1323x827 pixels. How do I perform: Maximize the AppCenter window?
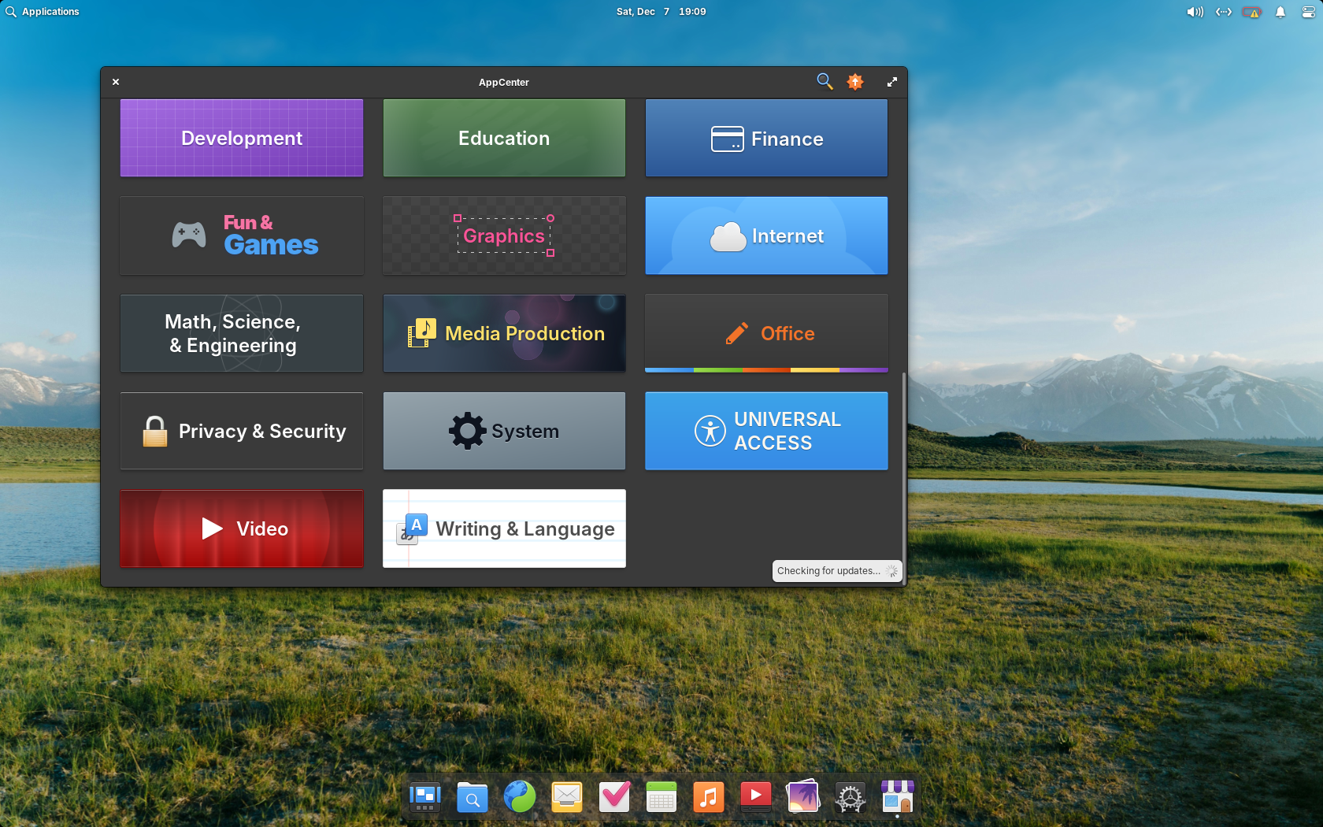pyautogui.click(x=892, y=82)
